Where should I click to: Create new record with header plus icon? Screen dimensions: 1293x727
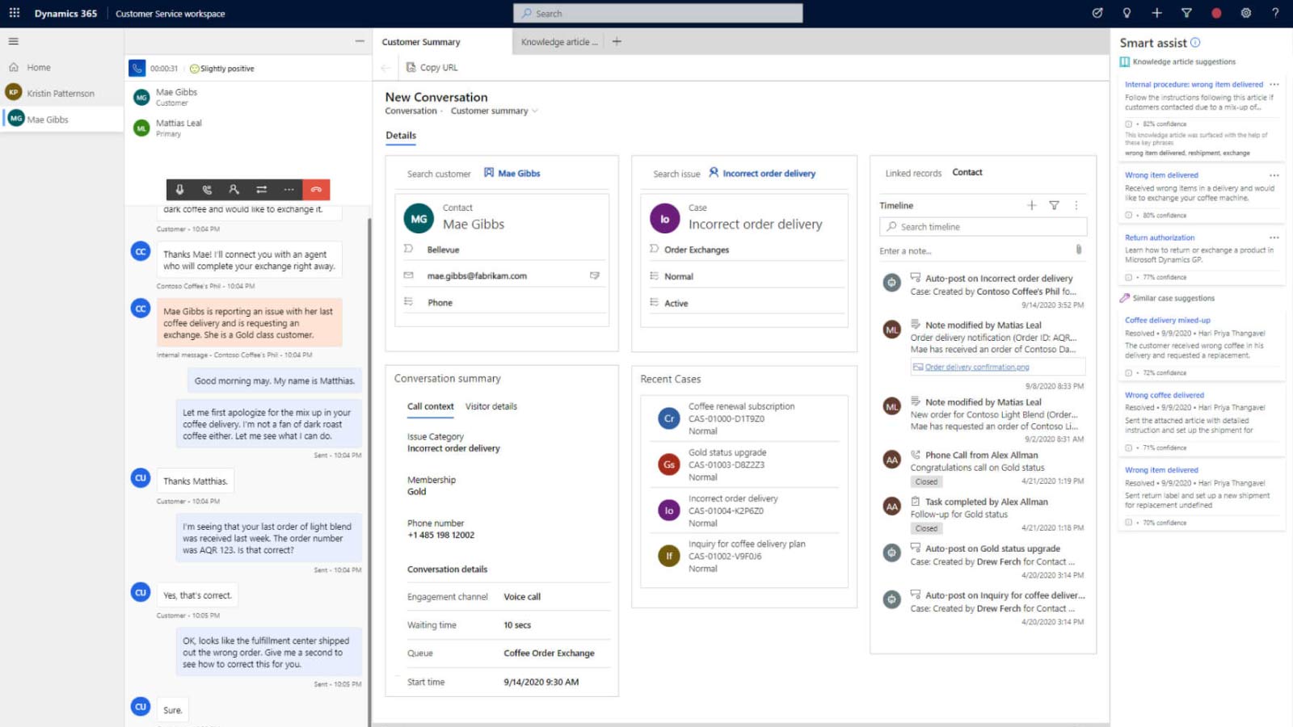pos(1156,13)
